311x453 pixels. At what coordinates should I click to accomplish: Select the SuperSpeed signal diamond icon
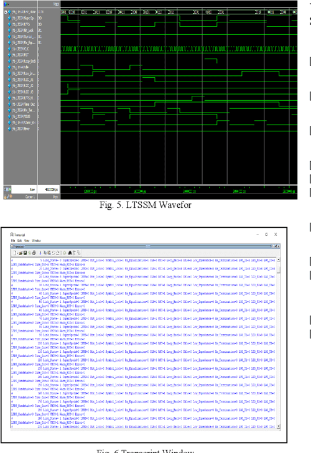point(9,18)
